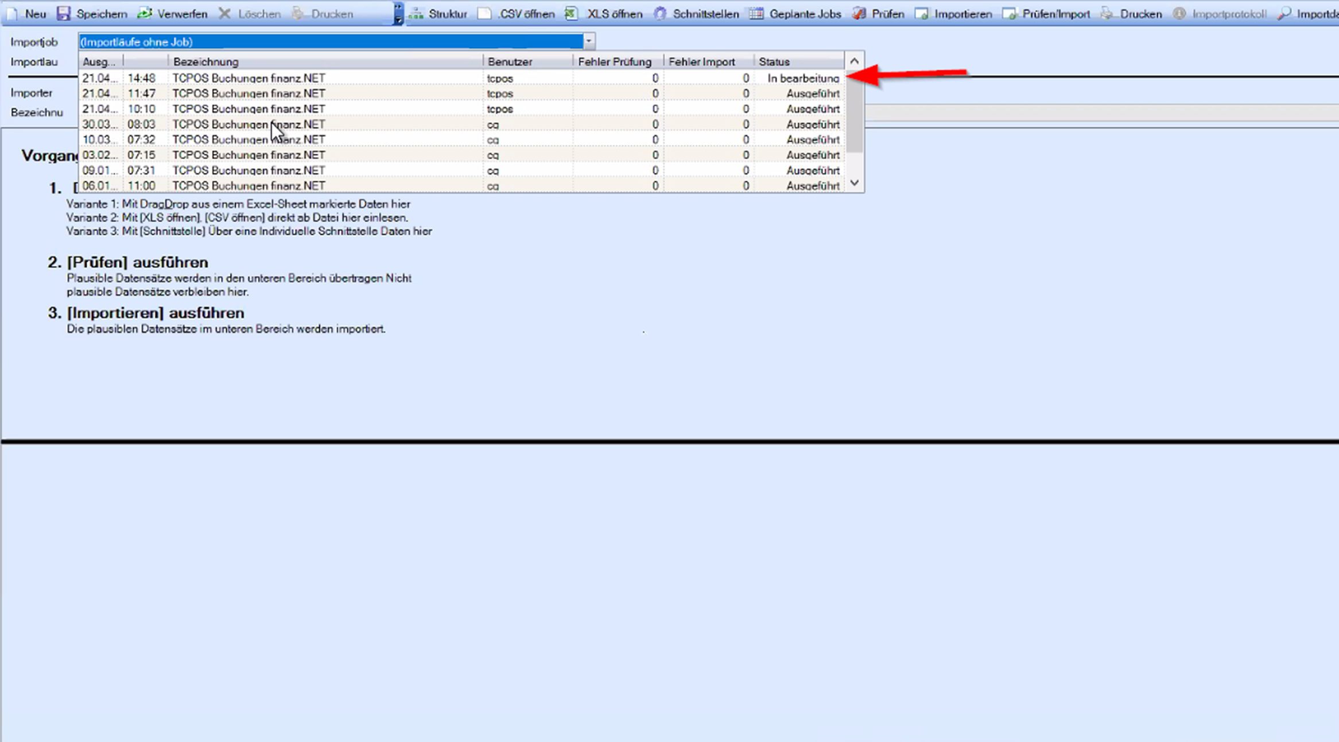
Task: Open the Geplante Jobs calendar icon
Action: [x=756, y=13]
